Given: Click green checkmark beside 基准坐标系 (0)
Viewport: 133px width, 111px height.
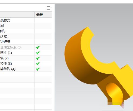Looking at the screenshot, I should [x=38, y=47].
